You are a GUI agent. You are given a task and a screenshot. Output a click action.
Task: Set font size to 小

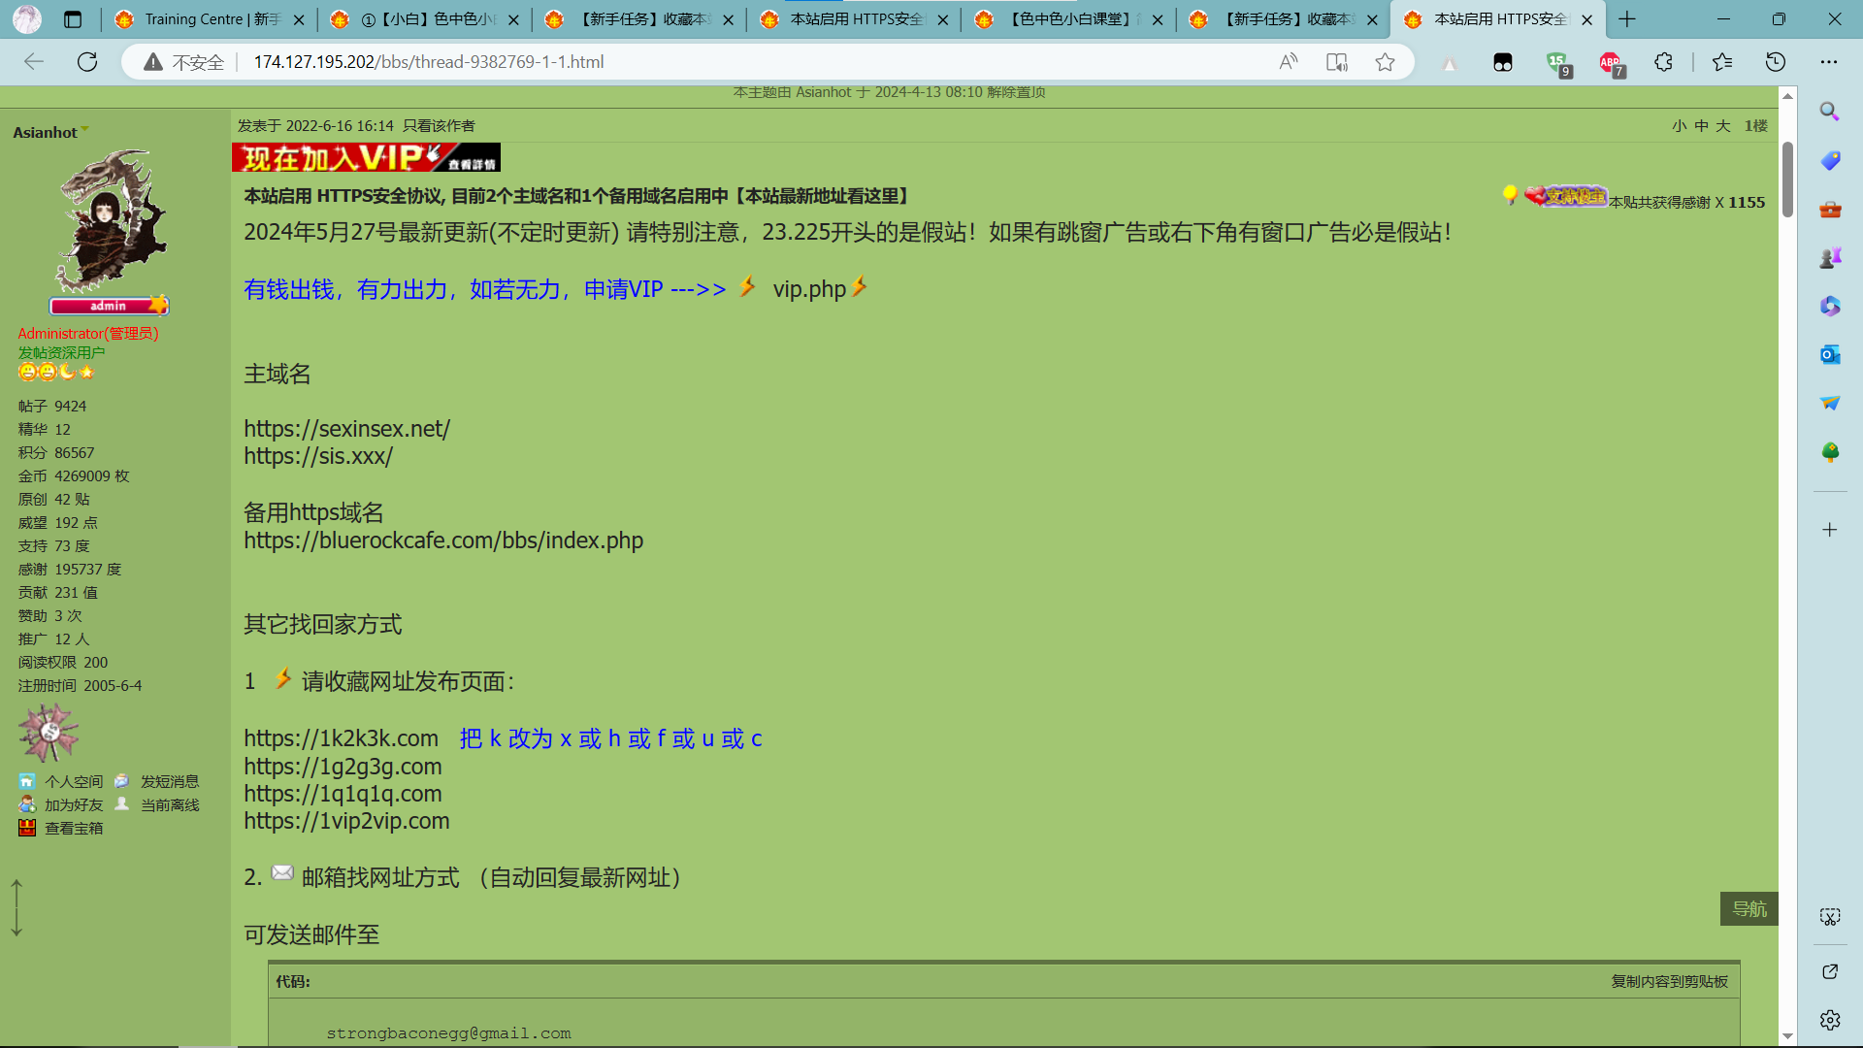[1680, 126]
